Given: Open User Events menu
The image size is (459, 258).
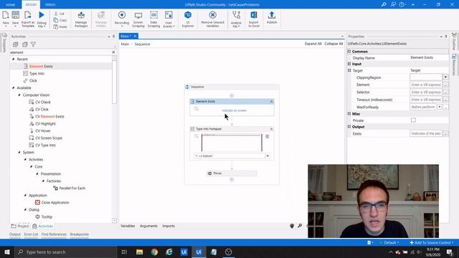Looking at the screenshot, I should (169, 19).
